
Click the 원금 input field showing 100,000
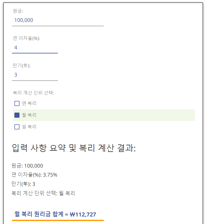tap(58, 20)
